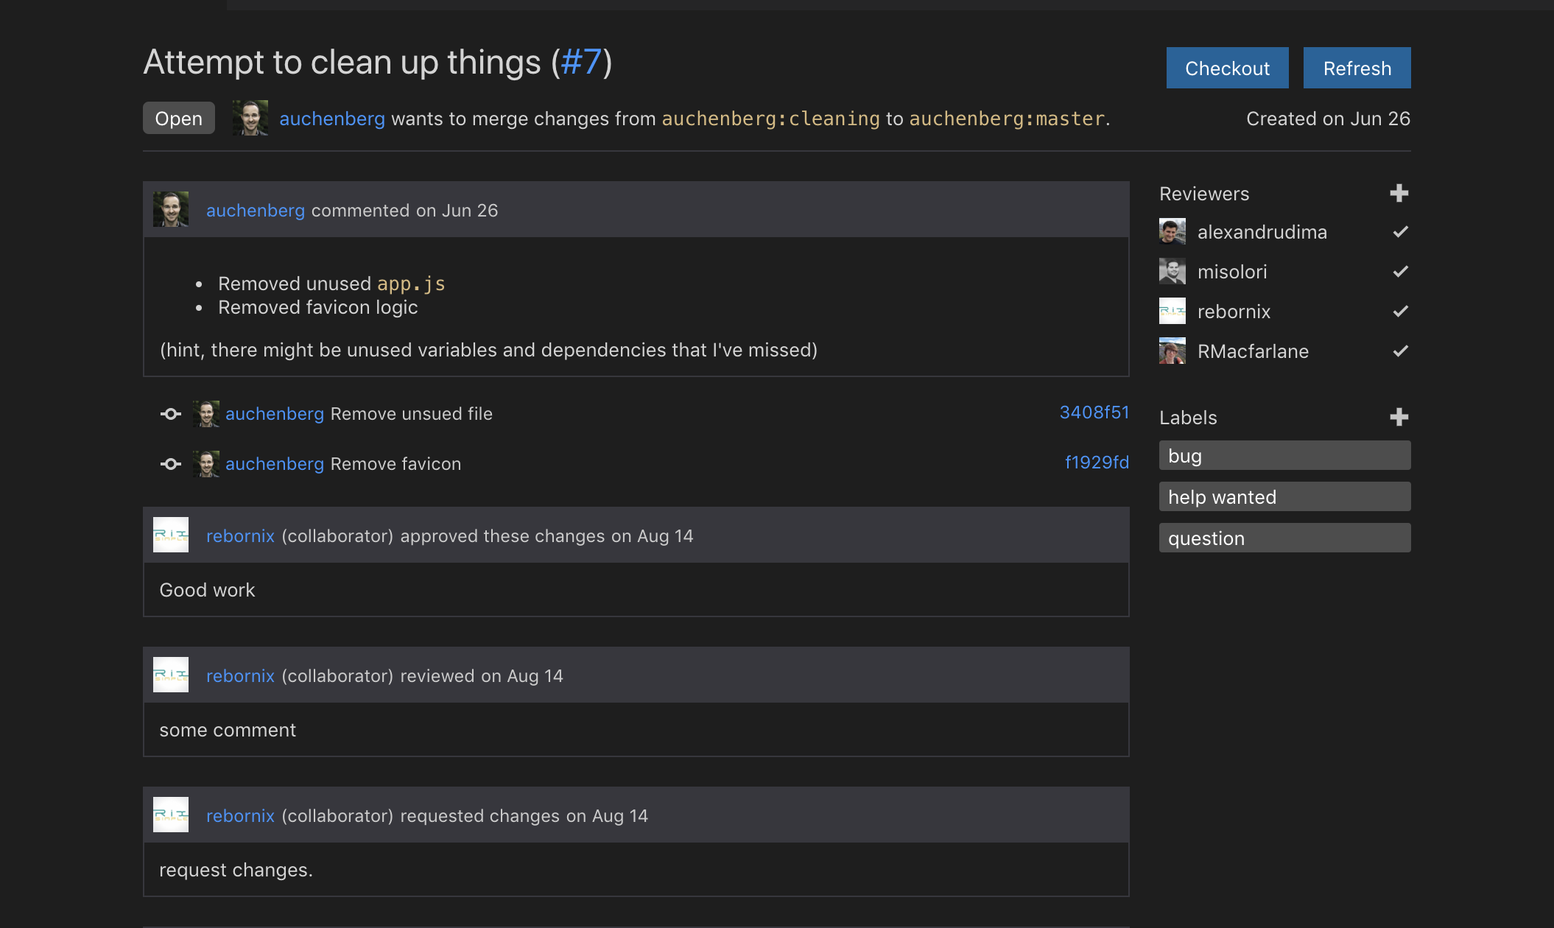This screenshot has width=1554, height=928.
Task: Click auchenberg's avatar on the Jun 26 comment
Action: [170, 208]
